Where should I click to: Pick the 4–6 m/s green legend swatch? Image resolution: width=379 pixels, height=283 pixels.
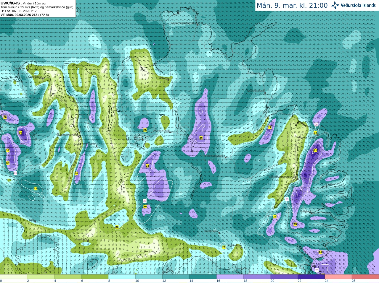coord(68,277)
